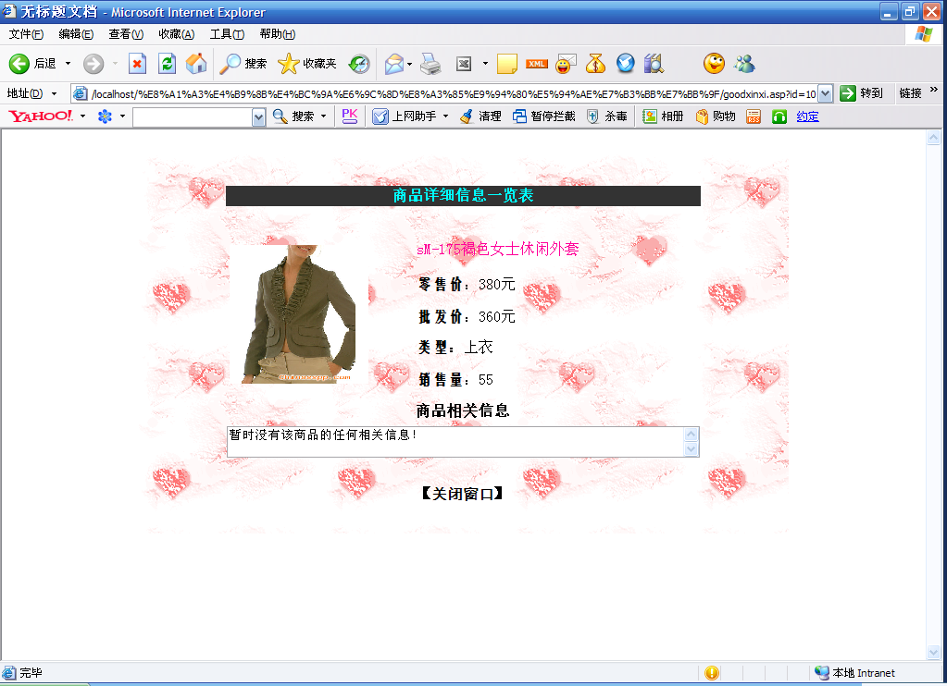Open the Yahoo logo dropdown arrow

tap(82, 116)
